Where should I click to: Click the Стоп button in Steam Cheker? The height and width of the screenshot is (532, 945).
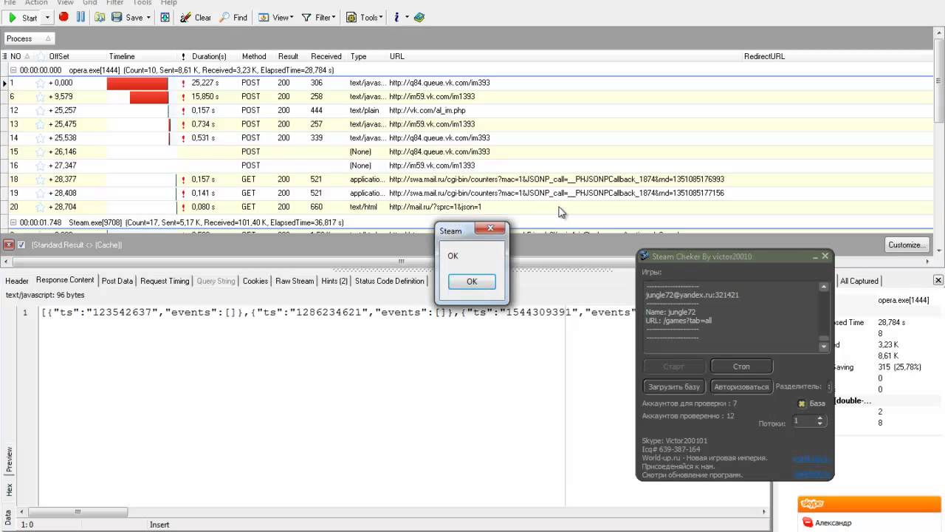pos(741,366)
